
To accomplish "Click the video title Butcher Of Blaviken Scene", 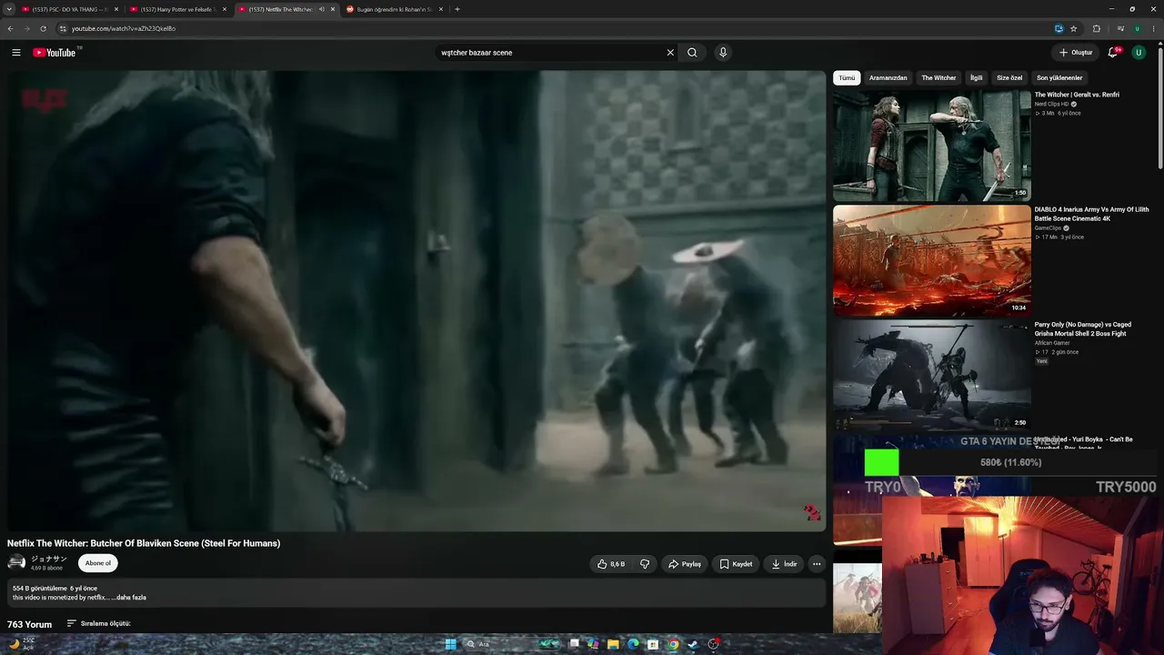I will pos(144,544).
